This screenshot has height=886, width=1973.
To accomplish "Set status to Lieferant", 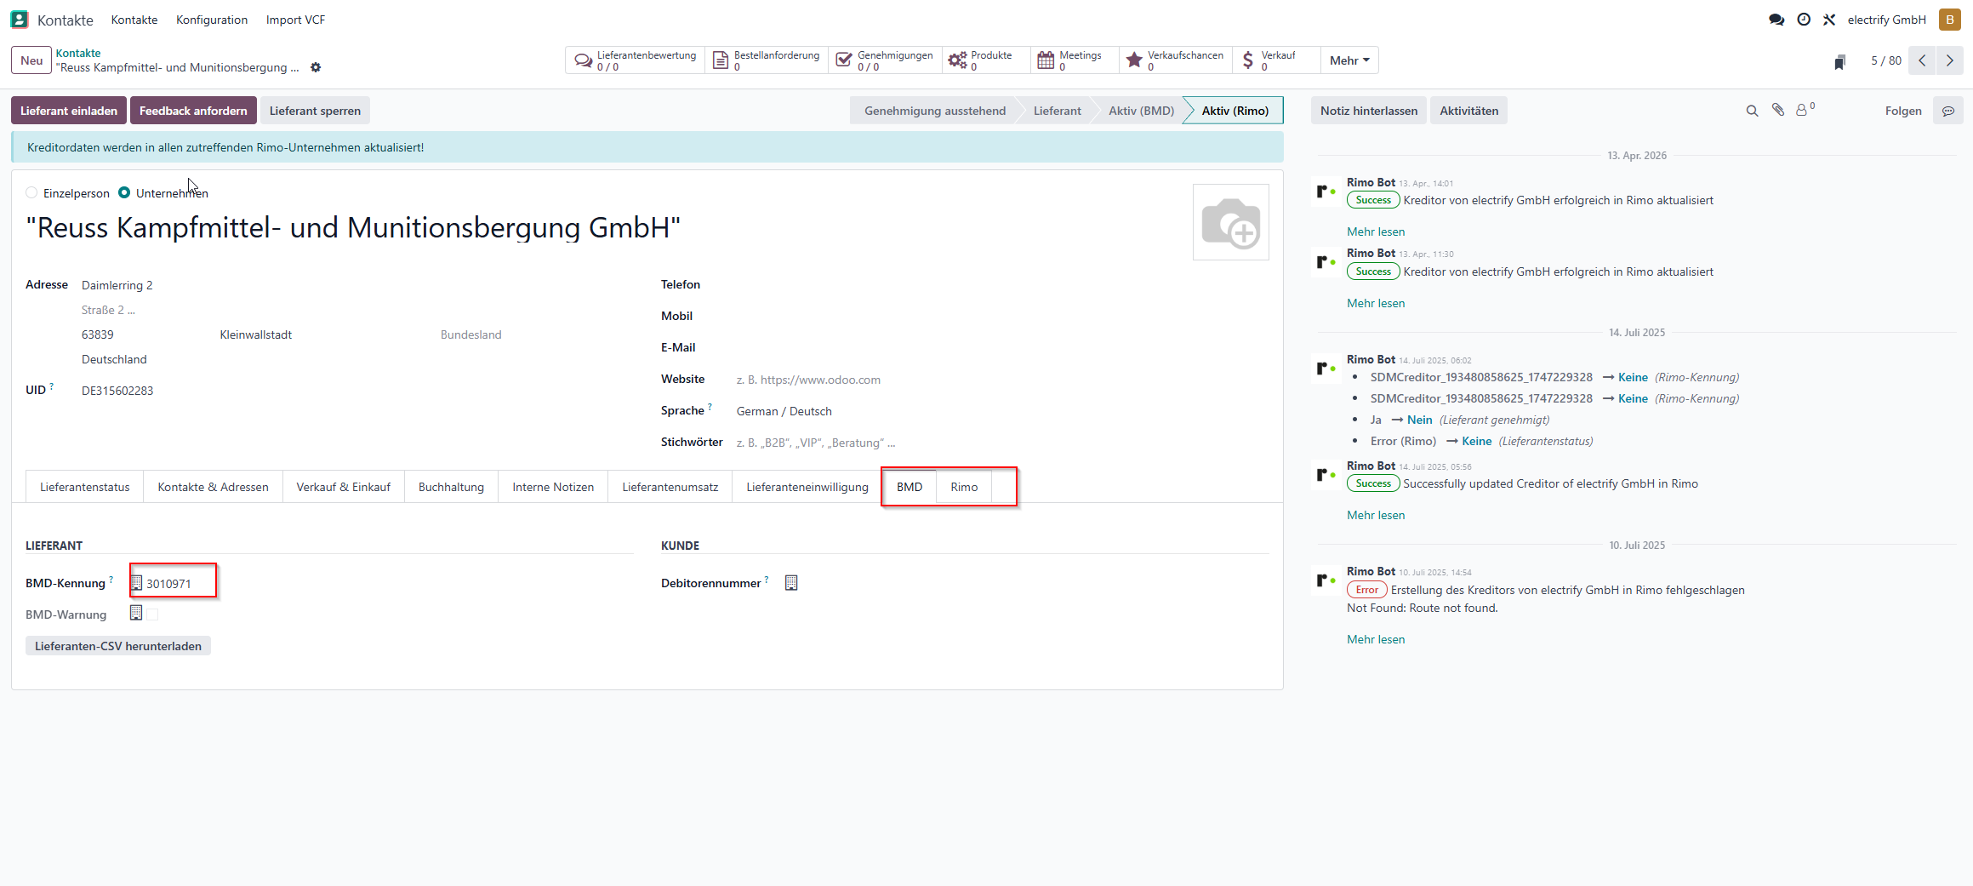I will [x=1057, y=111].
